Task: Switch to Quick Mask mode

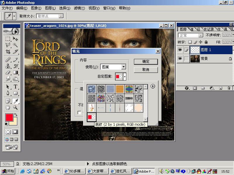Action: click(x=15, y=132)
